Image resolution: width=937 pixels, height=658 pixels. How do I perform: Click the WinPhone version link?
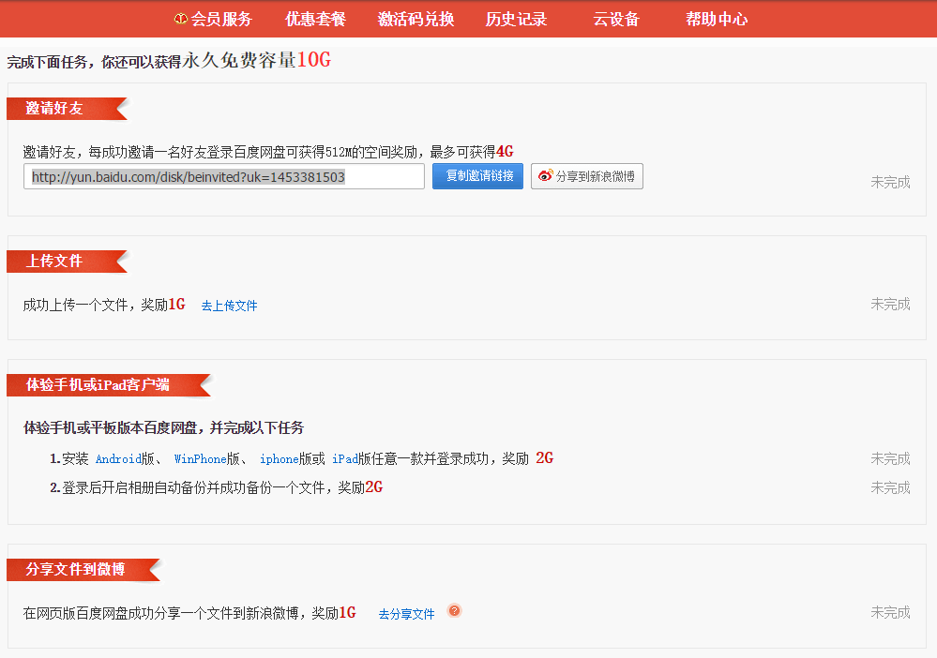pyautogui.click(x=200, y=459)
